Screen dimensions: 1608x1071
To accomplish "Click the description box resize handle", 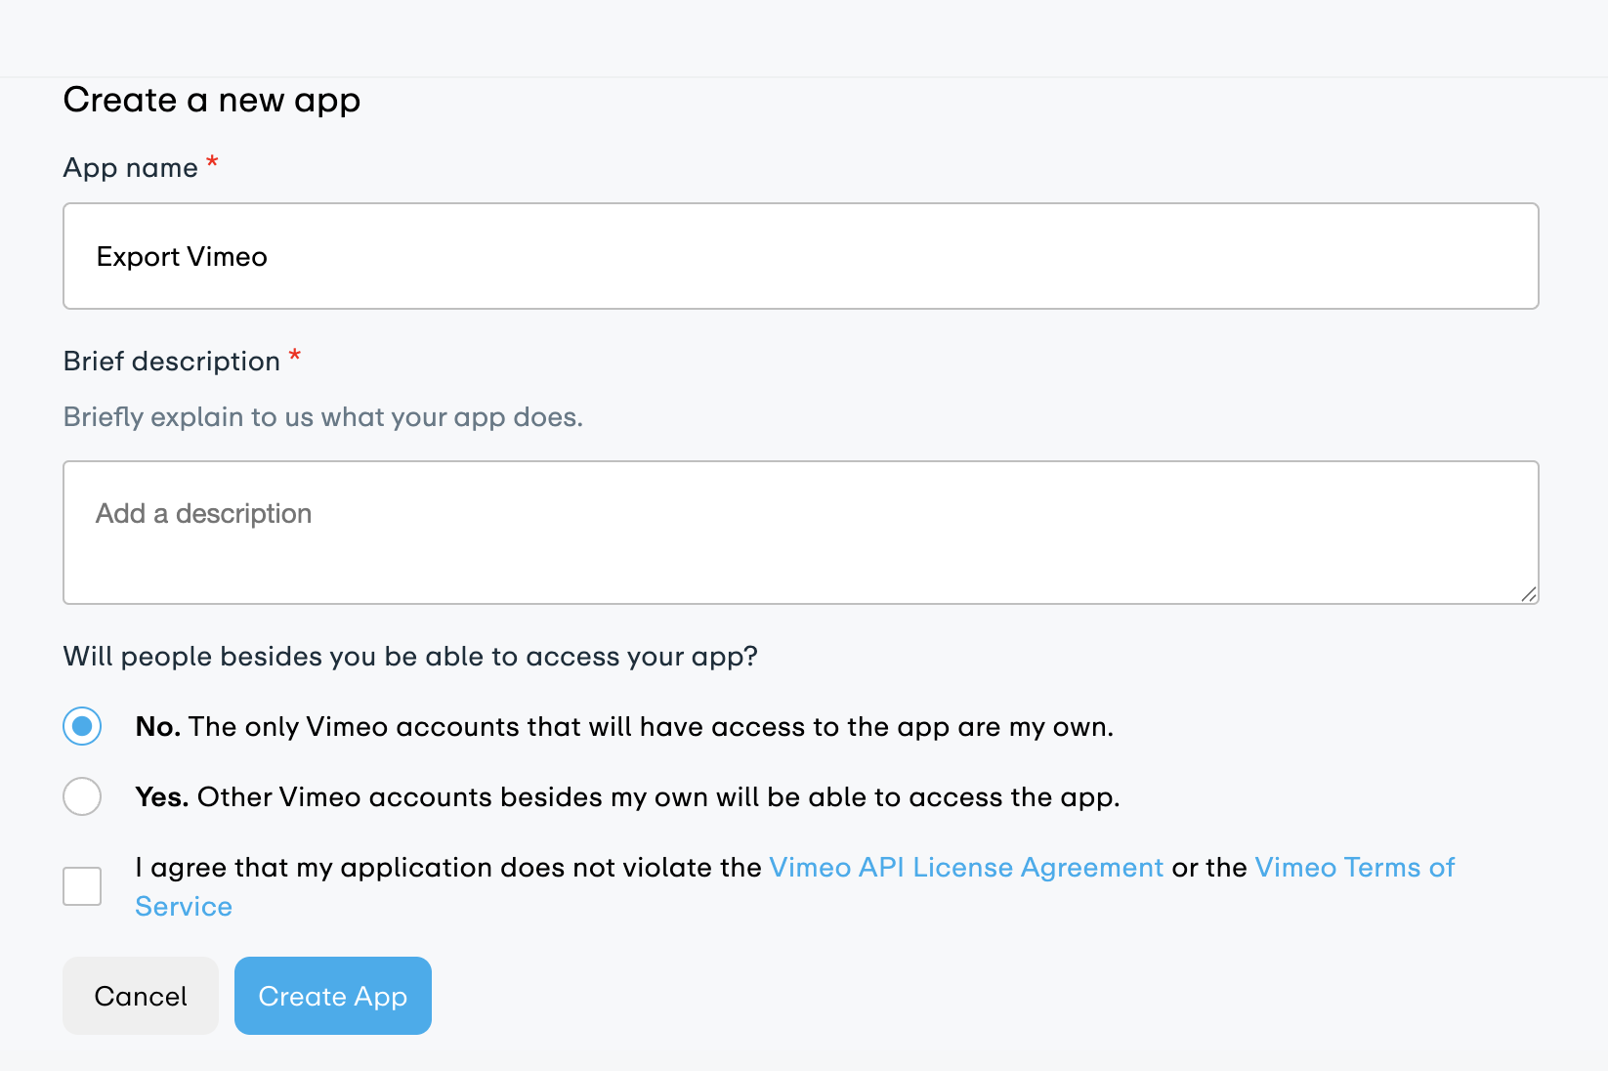I will (x=1530, y=594).
